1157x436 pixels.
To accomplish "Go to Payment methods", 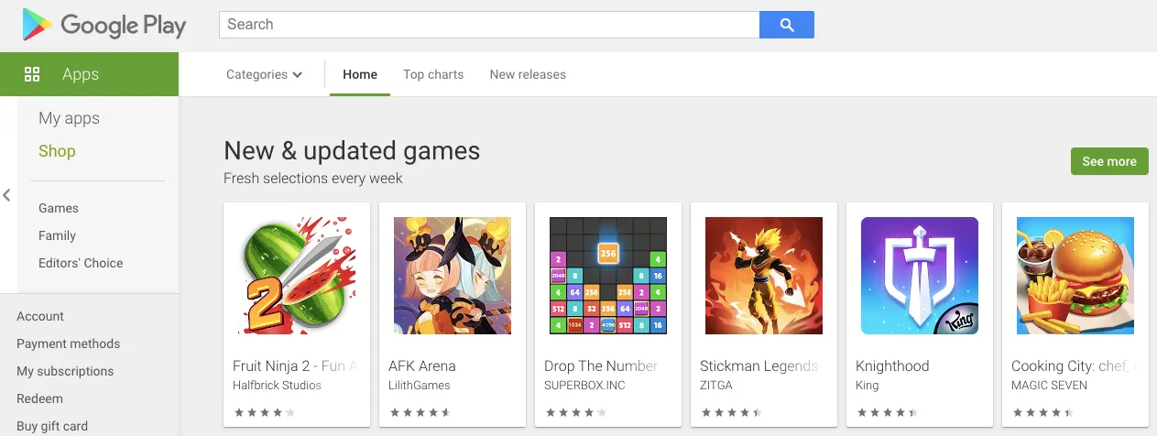I will pos(68,343).
